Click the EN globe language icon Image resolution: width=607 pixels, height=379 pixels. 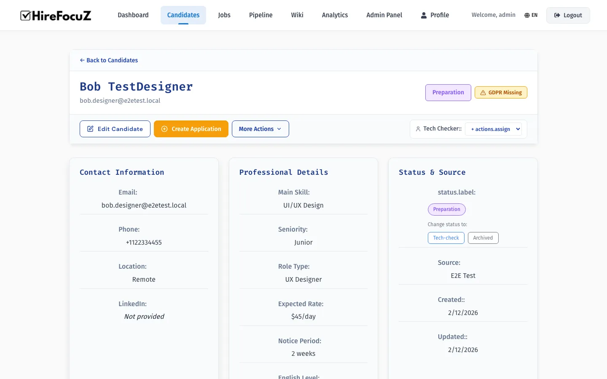[527, 15]
